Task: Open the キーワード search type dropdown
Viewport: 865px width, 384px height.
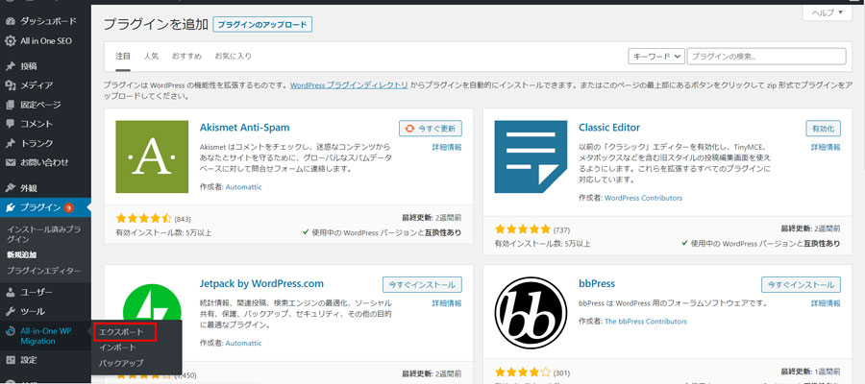Action: [x=656, y=57]
